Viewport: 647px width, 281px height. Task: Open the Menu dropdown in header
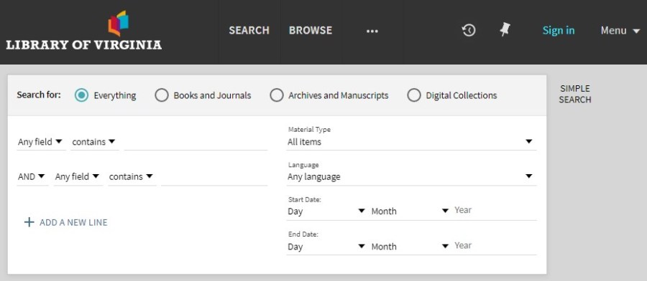620,30
